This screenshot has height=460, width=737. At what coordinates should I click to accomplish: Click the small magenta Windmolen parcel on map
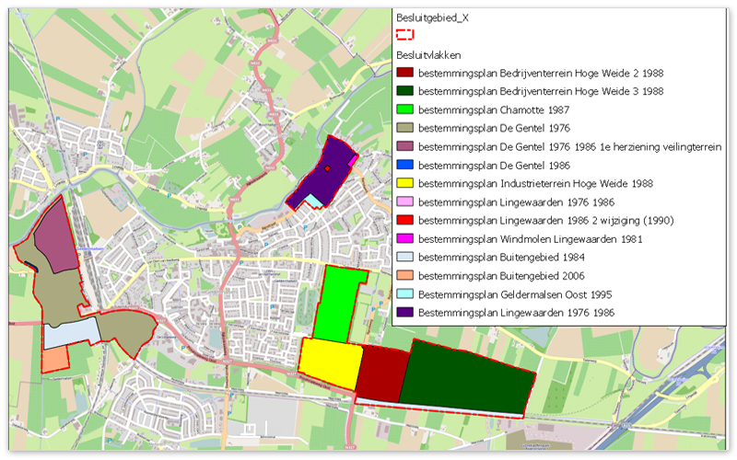[352, 160]
